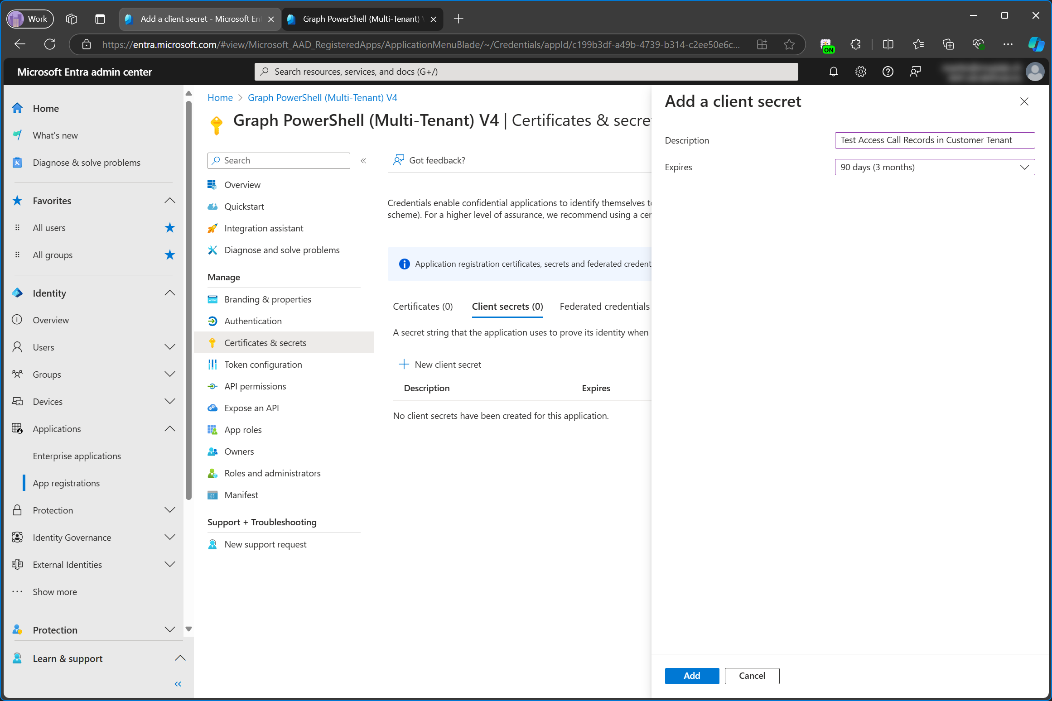Open Token configuration
The width and height of the screenshot is (1052, 701).
[263, 365]
